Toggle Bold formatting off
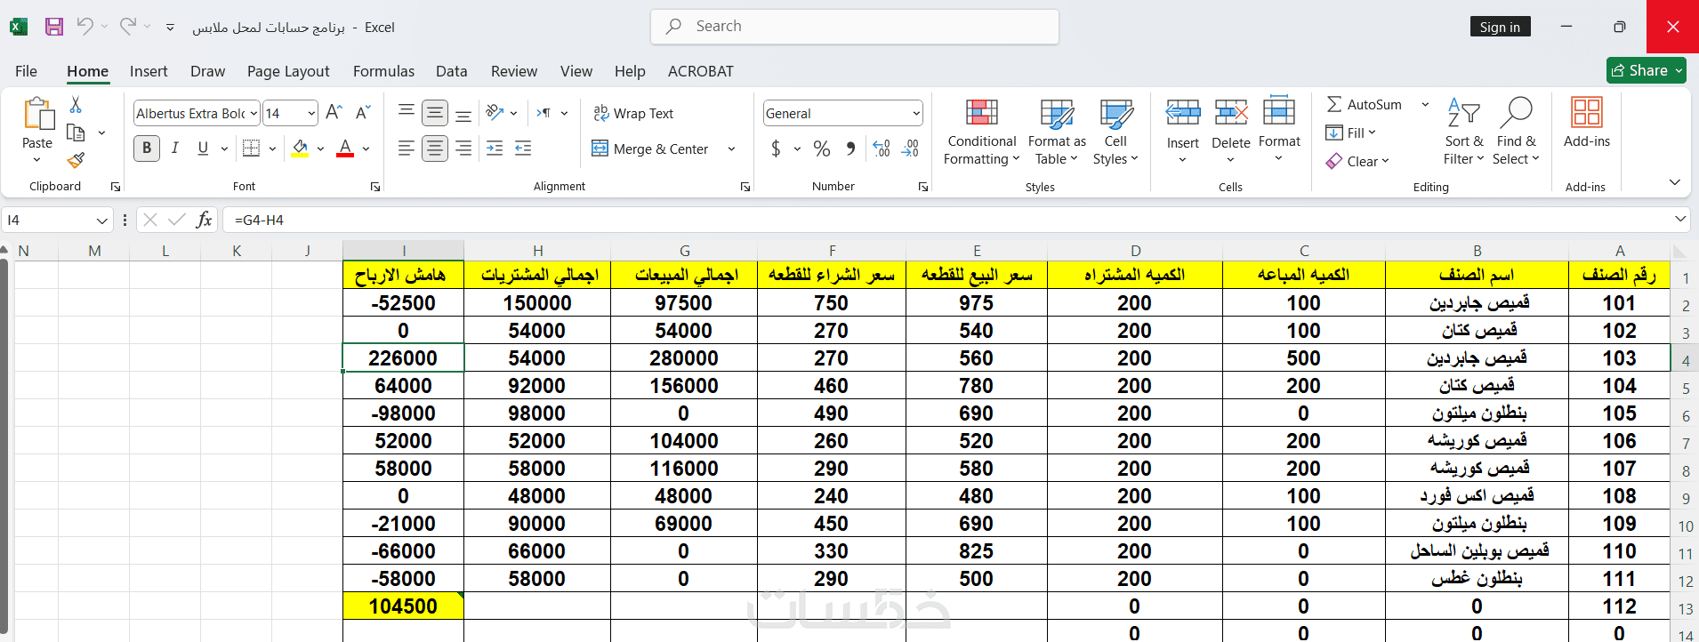1699x642 pixels. (x=147, y=148)
